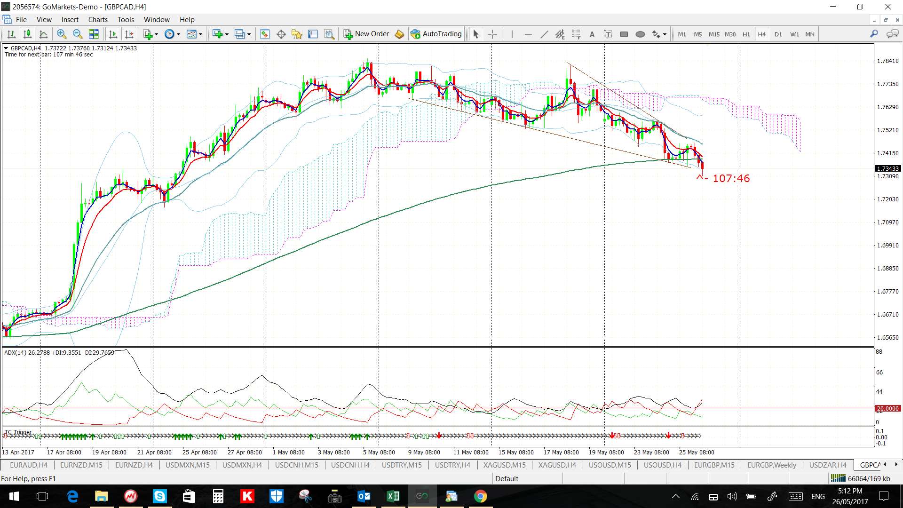Click the ADX 20.0000 level label
The height and width of the screenshot is (508, 903).
887,408
